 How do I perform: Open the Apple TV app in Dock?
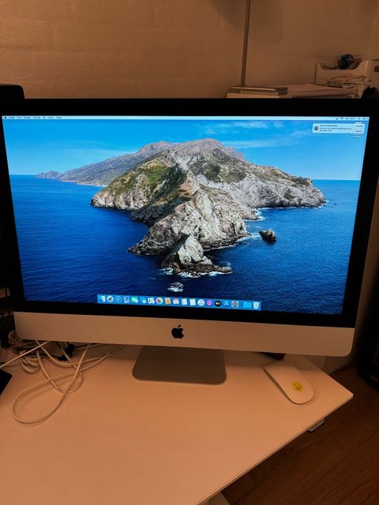pyautogui.click(x=218, y=303)
